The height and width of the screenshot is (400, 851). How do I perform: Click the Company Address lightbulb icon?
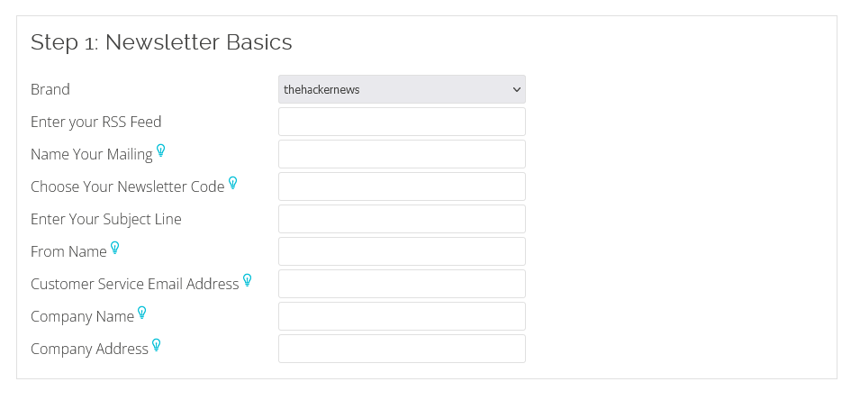pos(157,345)
